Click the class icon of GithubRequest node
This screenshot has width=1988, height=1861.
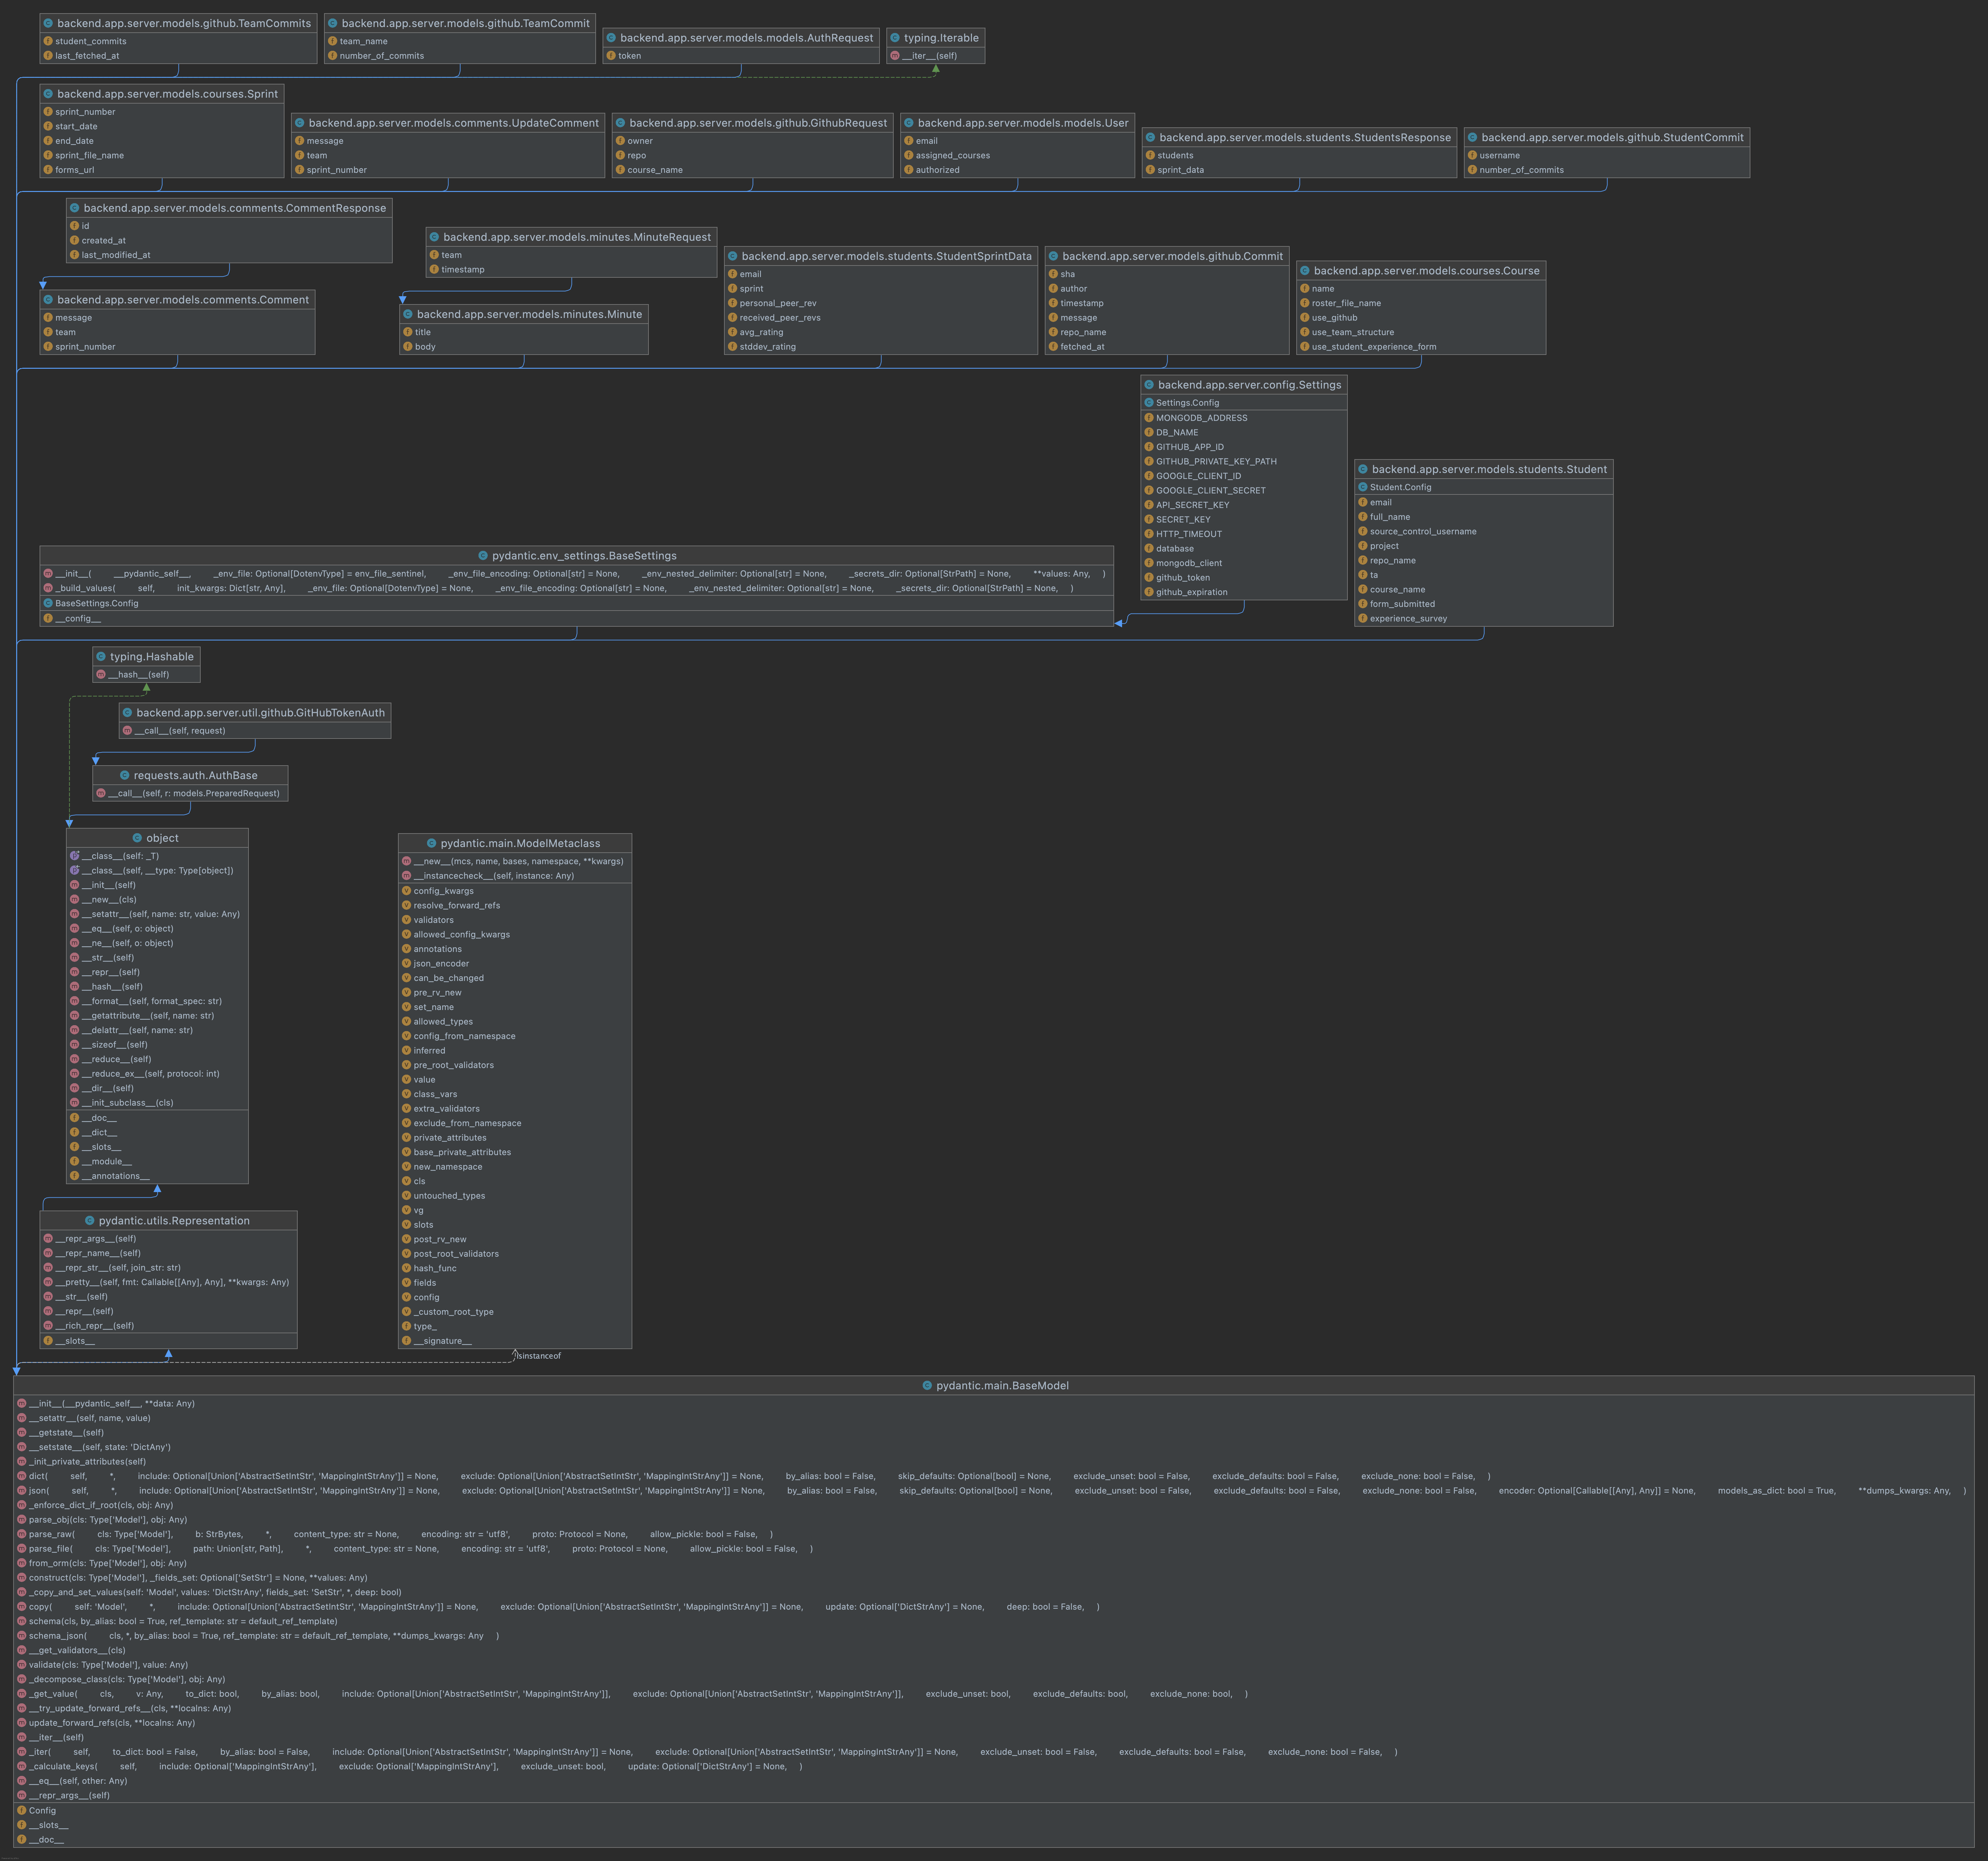coord(620,123)
